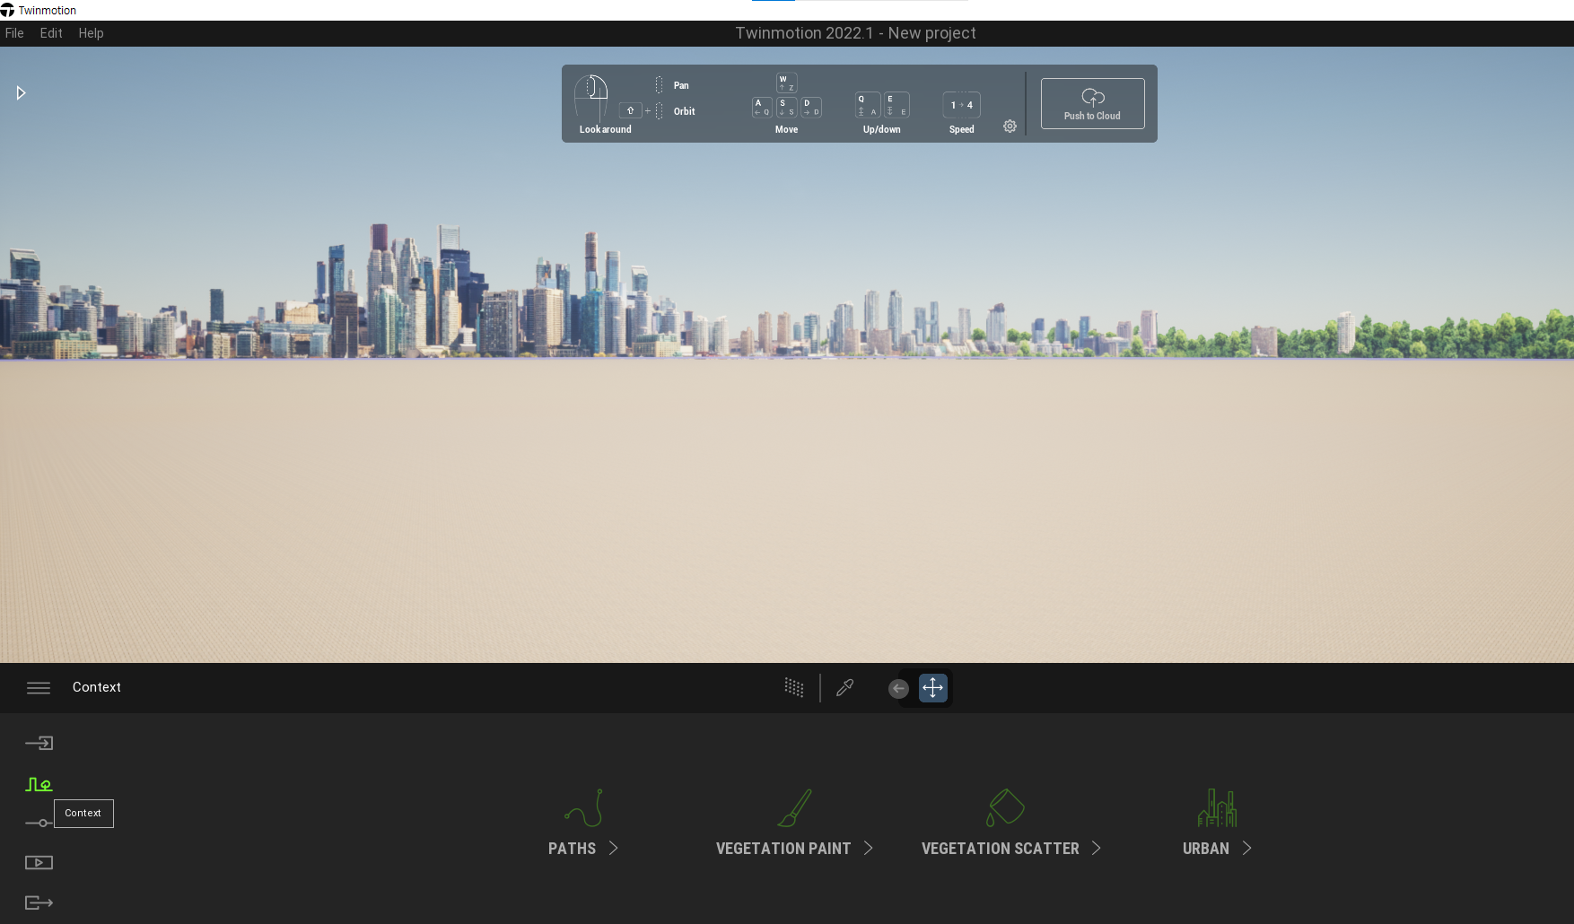Image resolution: width=1574 pixels, height=924 pixels.
Task: Click the Q up/down key icon
Action: tap(867, 105)
